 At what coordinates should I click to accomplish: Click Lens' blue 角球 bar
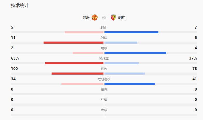[x=135, y=53]
